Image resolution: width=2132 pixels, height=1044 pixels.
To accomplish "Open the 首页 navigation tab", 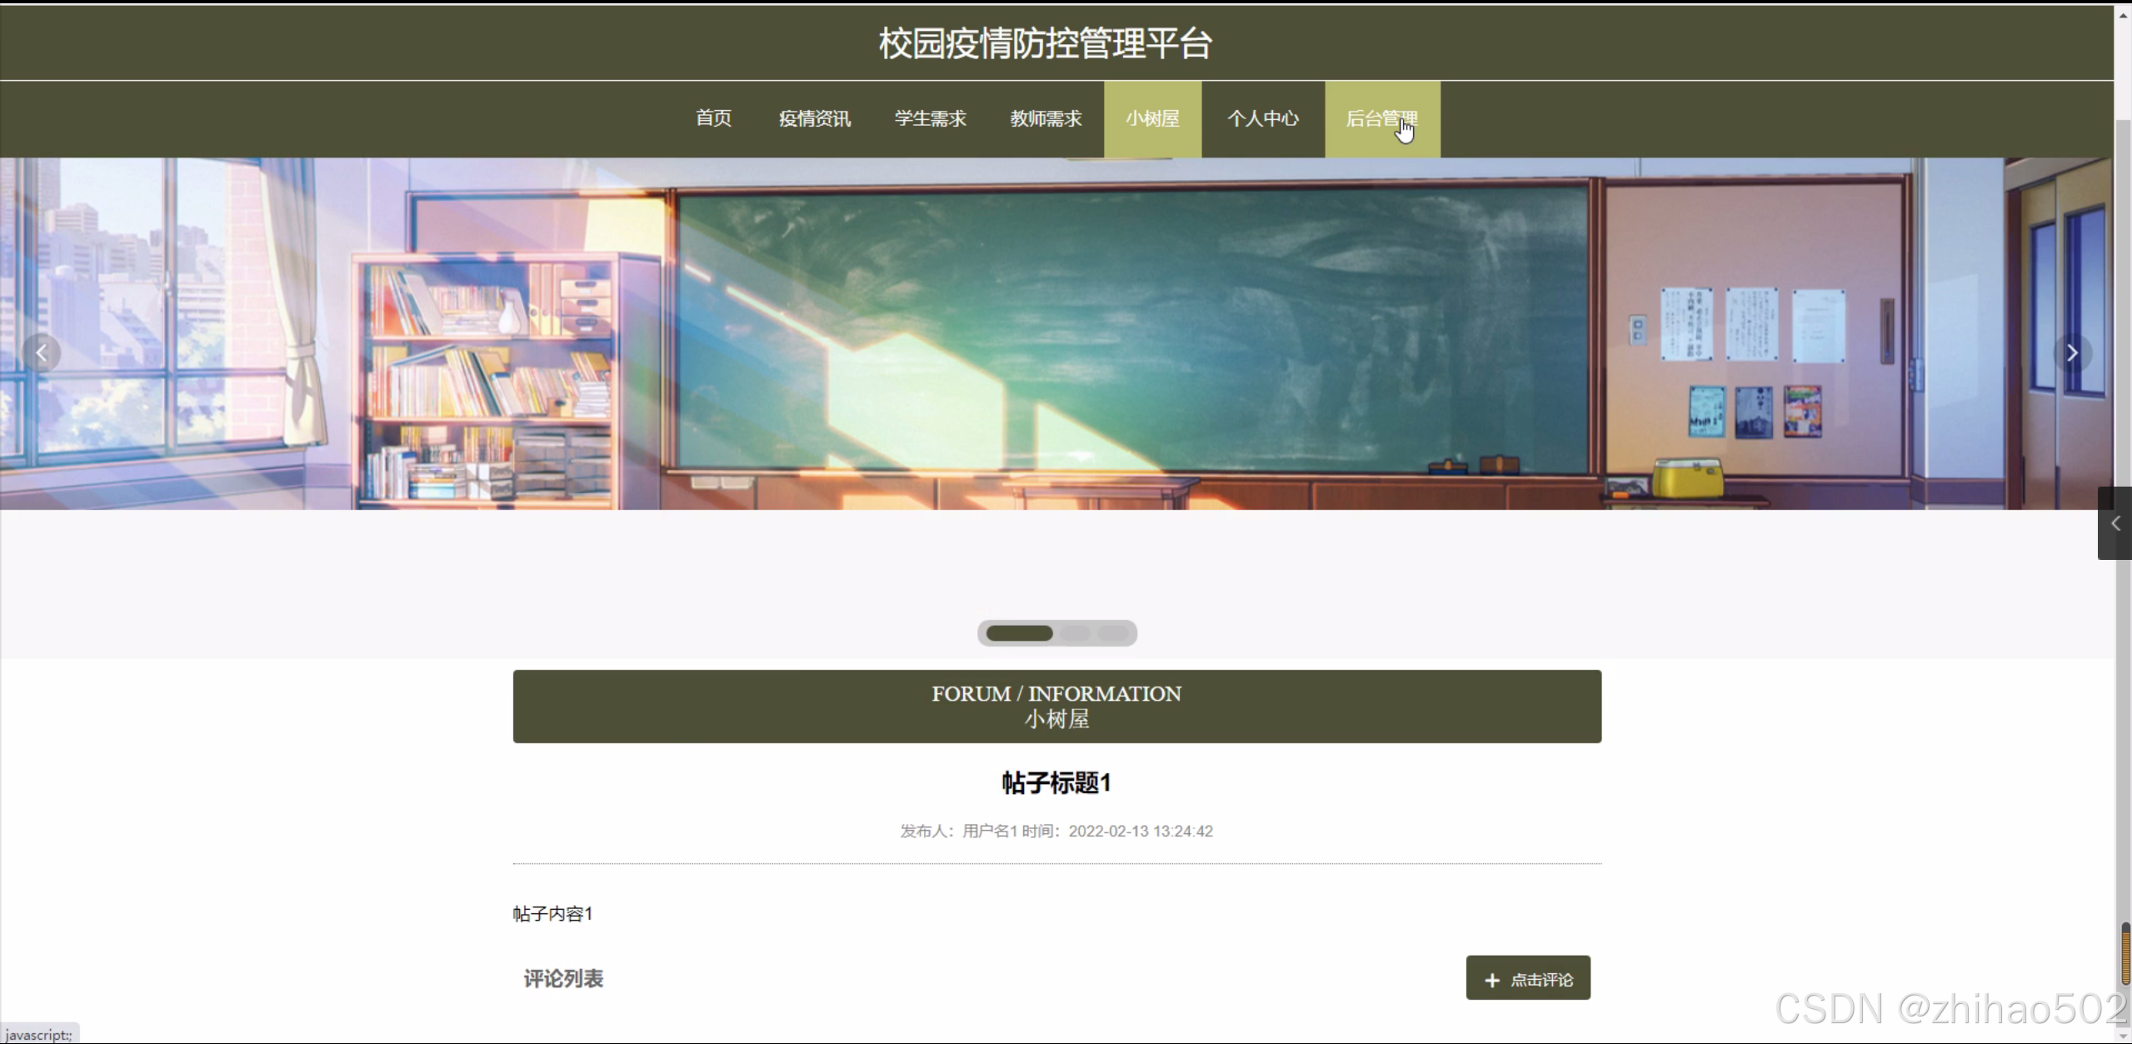I will coord(713,118).
